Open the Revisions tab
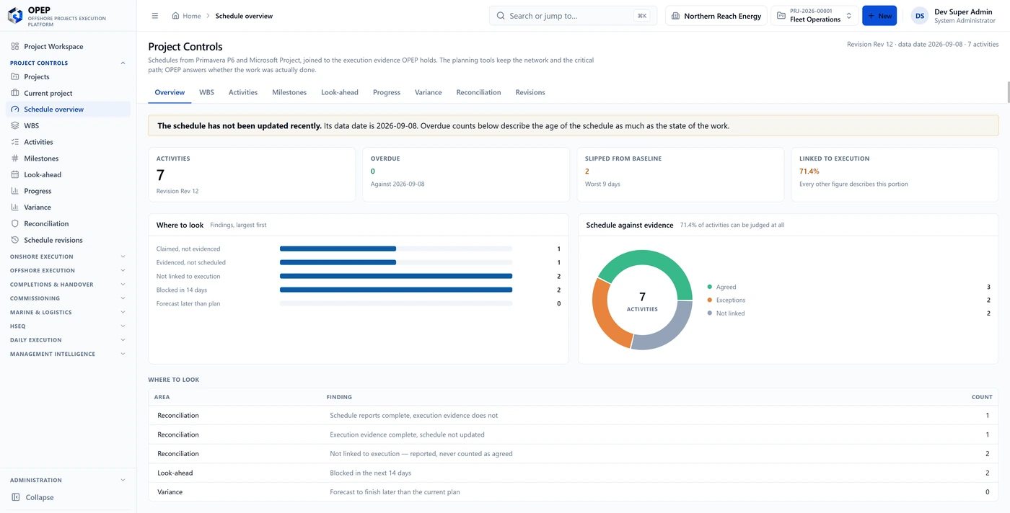Image resolution: width=1010 pixels, height=513 pixels. (x=530, y=92)
